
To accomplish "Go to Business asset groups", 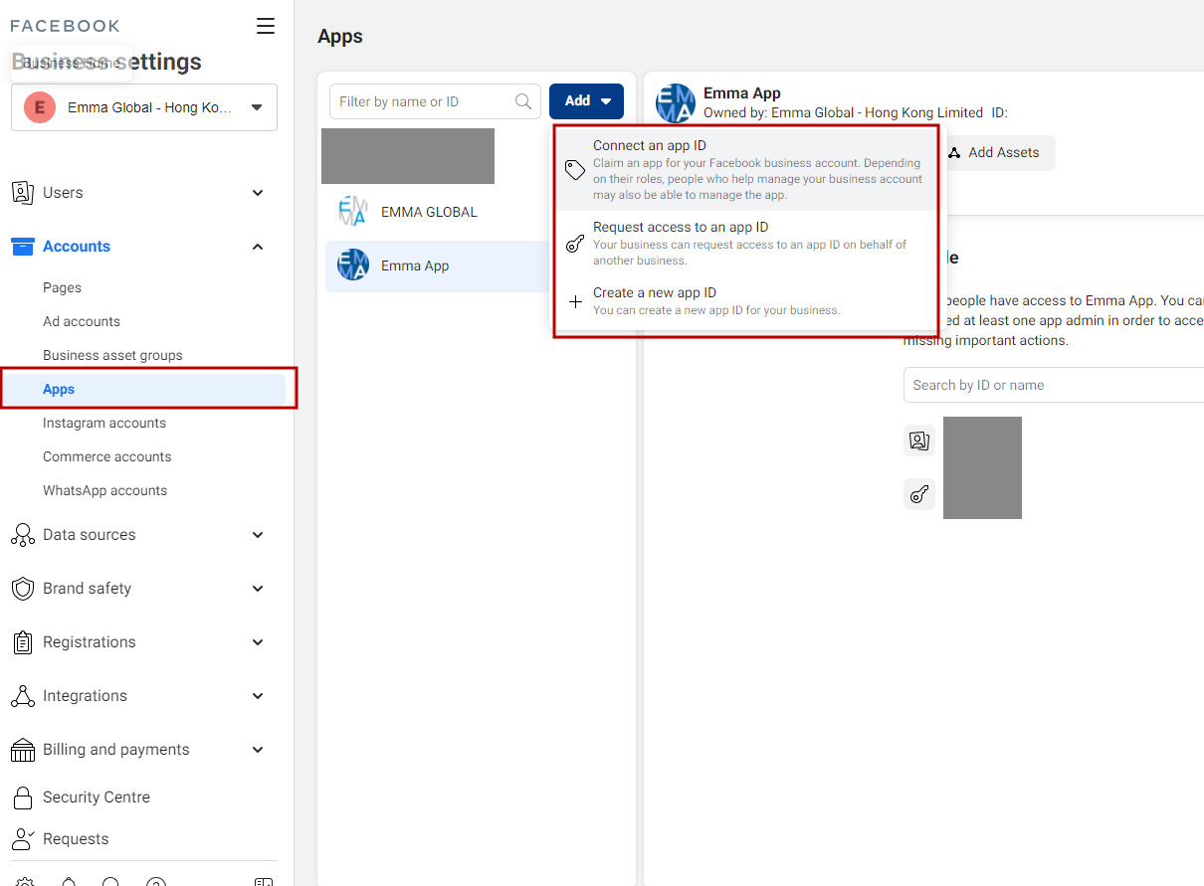I will tap(112, 355).
